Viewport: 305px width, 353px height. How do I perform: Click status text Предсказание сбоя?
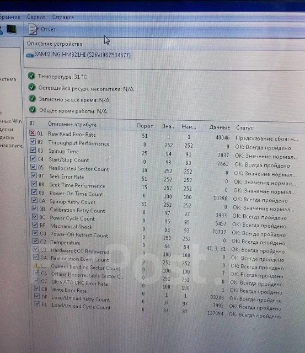tap(267, 138)
